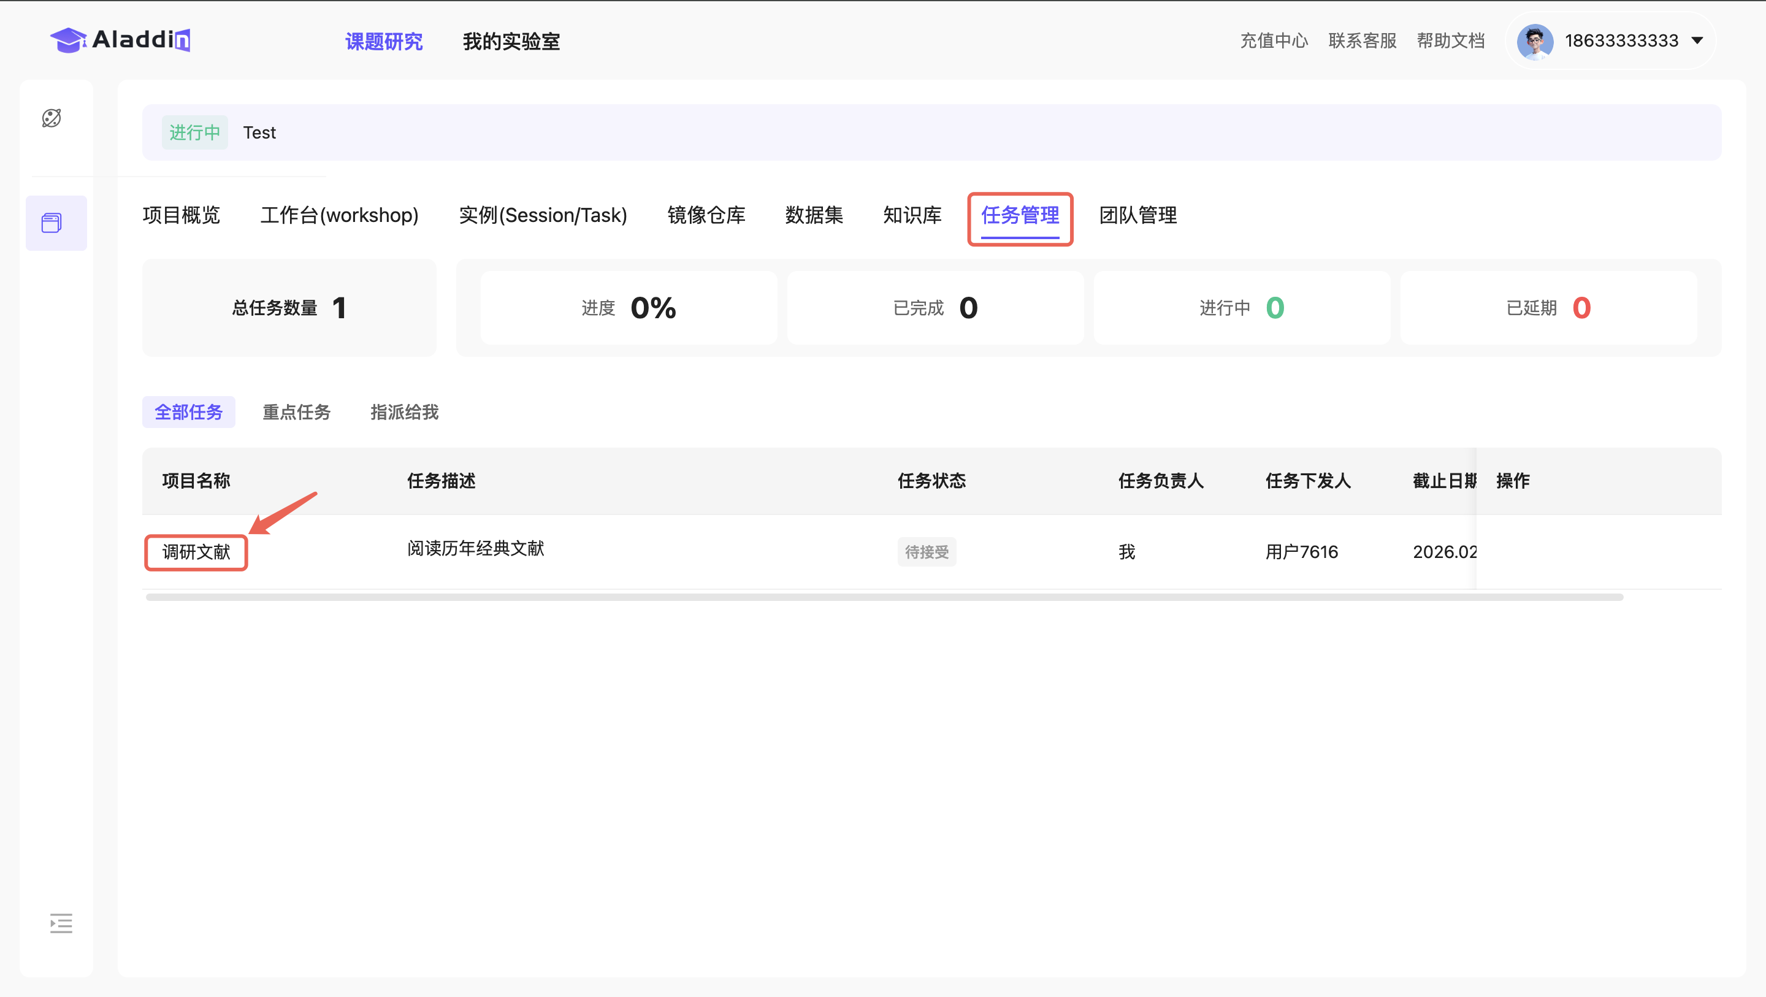Expand sidebar using bottom indent icon

pyautogui.click(x=61, y=923)
